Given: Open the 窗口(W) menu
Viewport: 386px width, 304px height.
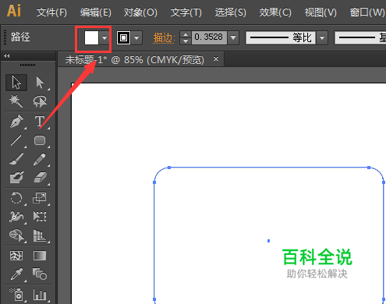Looking at the screenshot, I should (367, 12).
